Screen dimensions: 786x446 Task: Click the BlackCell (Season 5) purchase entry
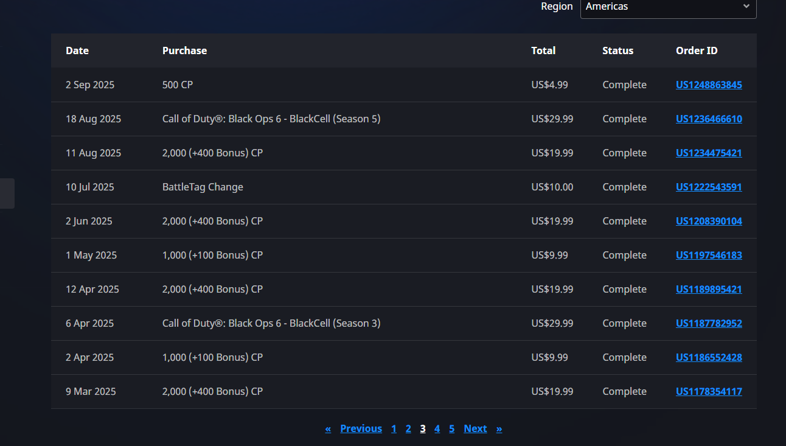[x=271, y=119]
